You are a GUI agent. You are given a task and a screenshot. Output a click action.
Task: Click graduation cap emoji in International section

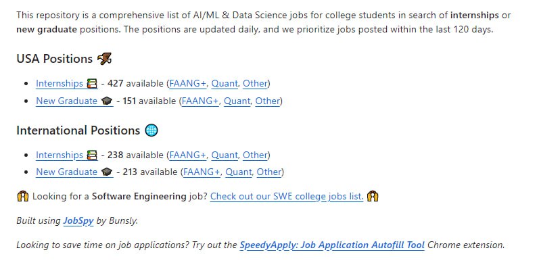[x=107, y=172]
